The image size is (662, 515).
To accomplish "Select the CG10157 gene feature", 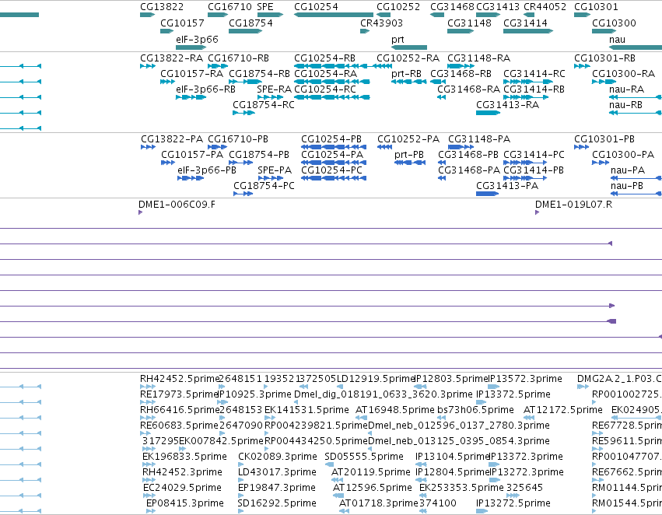I will pyautogui.click(x=166, y=31).
